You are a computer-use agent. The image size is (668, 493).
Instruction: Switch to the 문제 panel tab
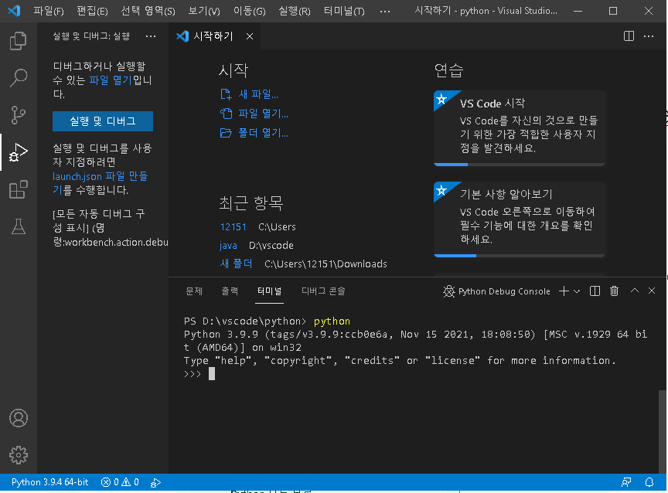[194, 291]
